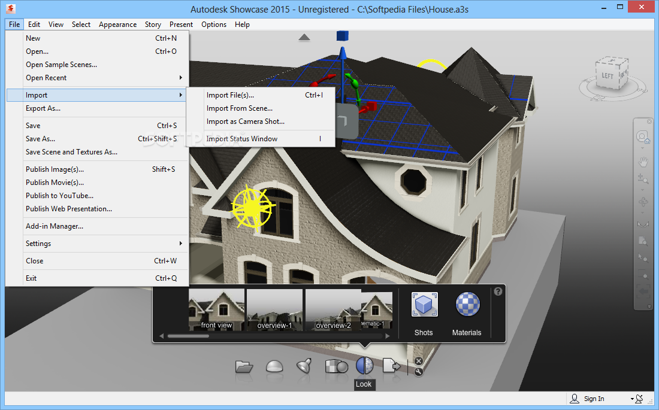The width and height of the screenshot is (659, 410).
Task: Open dropdown arrow below home-view tool
Action: click(x=643, y=148)
